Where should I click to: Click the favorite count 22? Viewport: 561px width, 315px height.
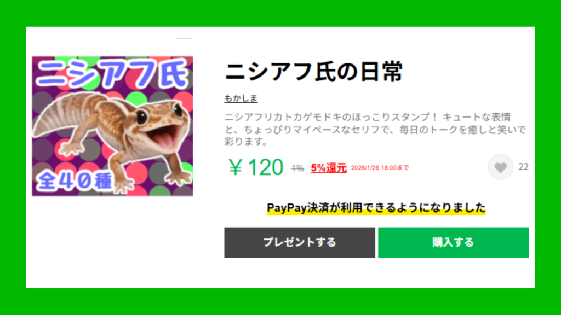(x=523, y=167)
